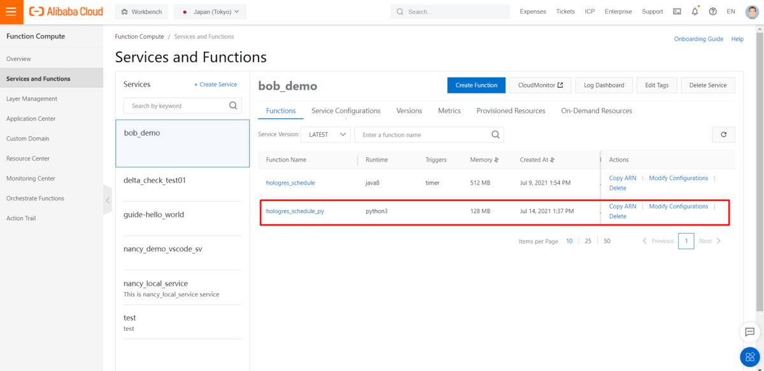Viewport: 764px width, 371px height.
Task: Open Enterprise menu
Action: (618, 11)
